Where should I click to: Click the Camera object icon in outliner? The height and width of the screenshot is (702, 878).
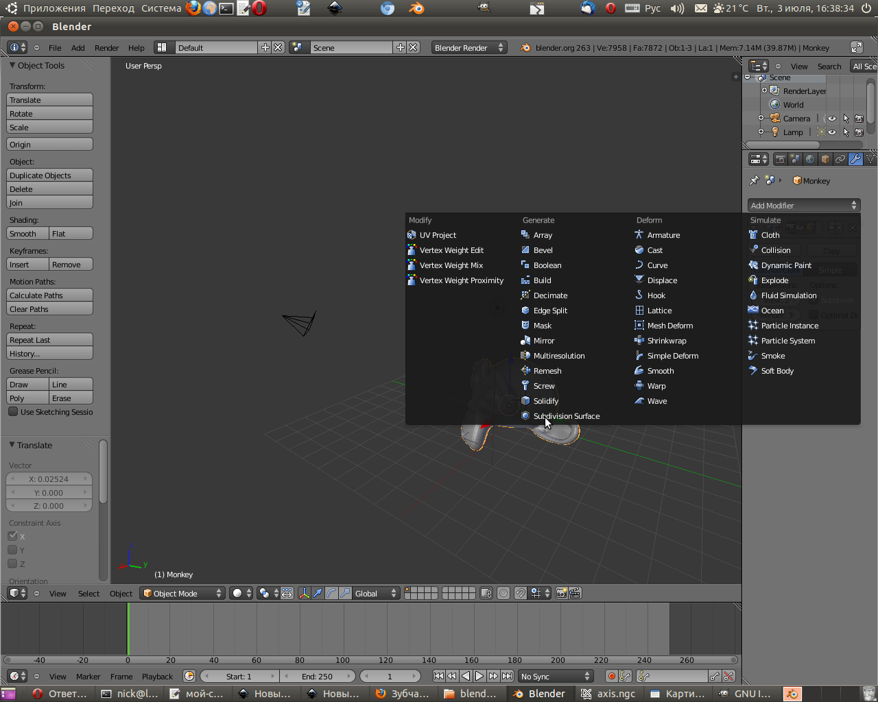point(775,118)
